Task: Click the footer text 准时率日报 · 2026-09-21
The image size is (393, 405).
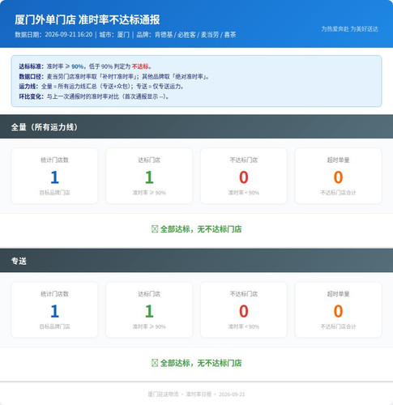Action: point(216,394)
